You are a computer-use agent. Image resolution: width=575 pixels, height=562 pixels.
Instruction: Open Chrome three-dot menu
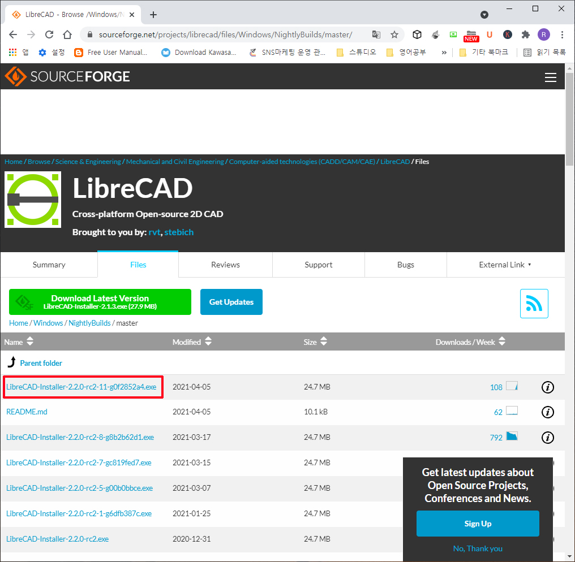562,34
